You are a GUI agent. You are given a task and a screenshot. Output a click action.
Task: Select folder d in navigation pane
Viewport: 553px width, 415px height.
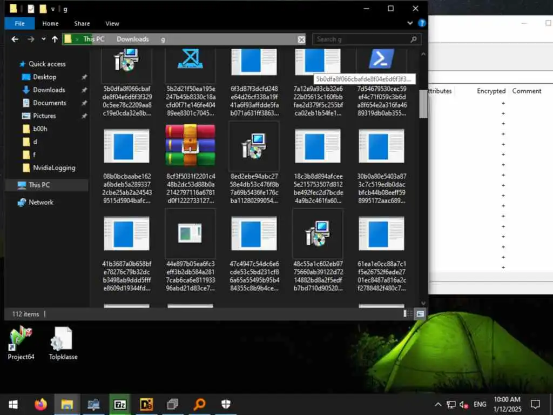tap(35, 142)
